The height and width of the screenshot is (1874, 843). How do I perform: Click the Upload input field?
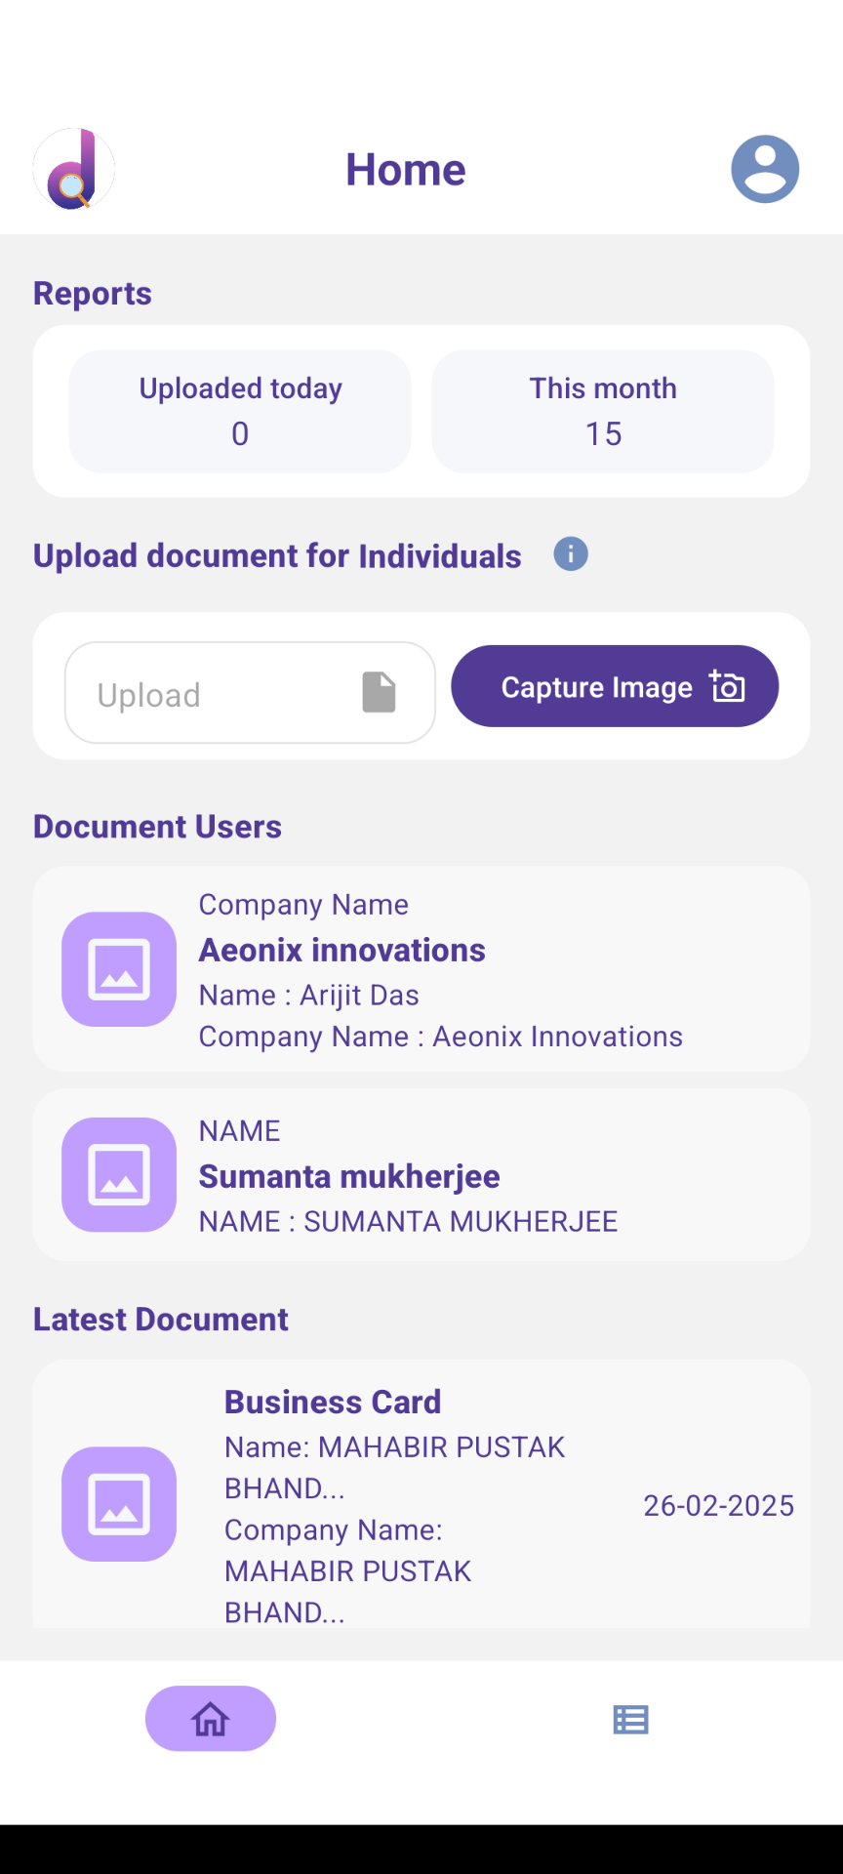[x=215, y=693]
